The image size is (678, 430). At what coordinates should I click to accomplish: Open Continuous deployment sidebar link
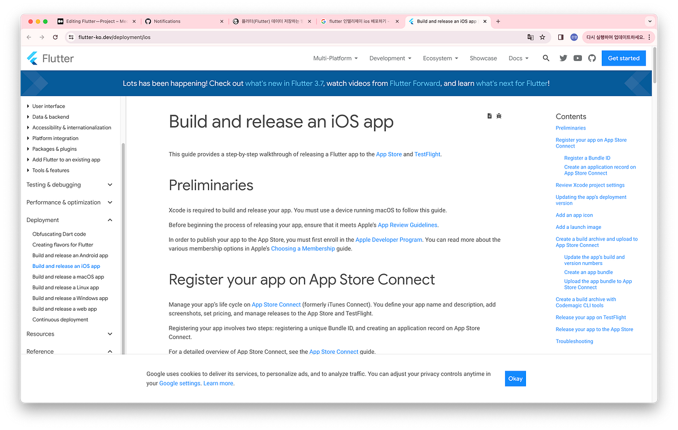pyautogui.click(x=60, y=320)
